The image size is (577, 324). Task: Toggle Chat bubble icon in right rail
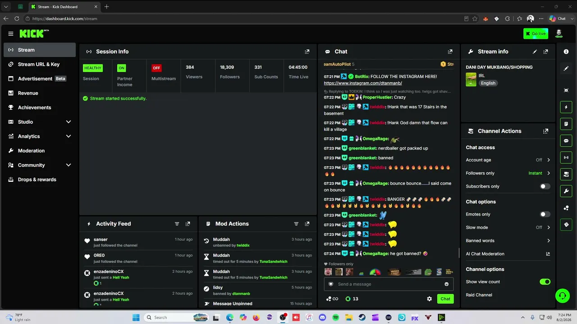click(x=566, y=141)
